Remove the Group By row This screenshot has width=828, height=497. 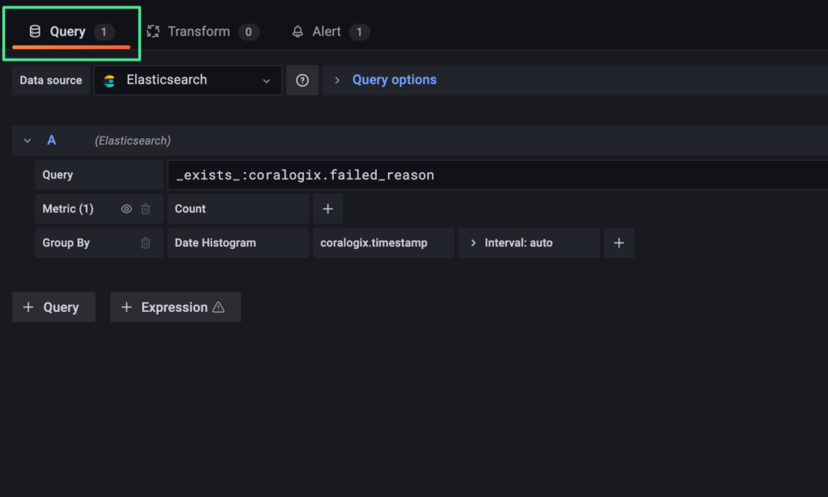pos(146,242)
